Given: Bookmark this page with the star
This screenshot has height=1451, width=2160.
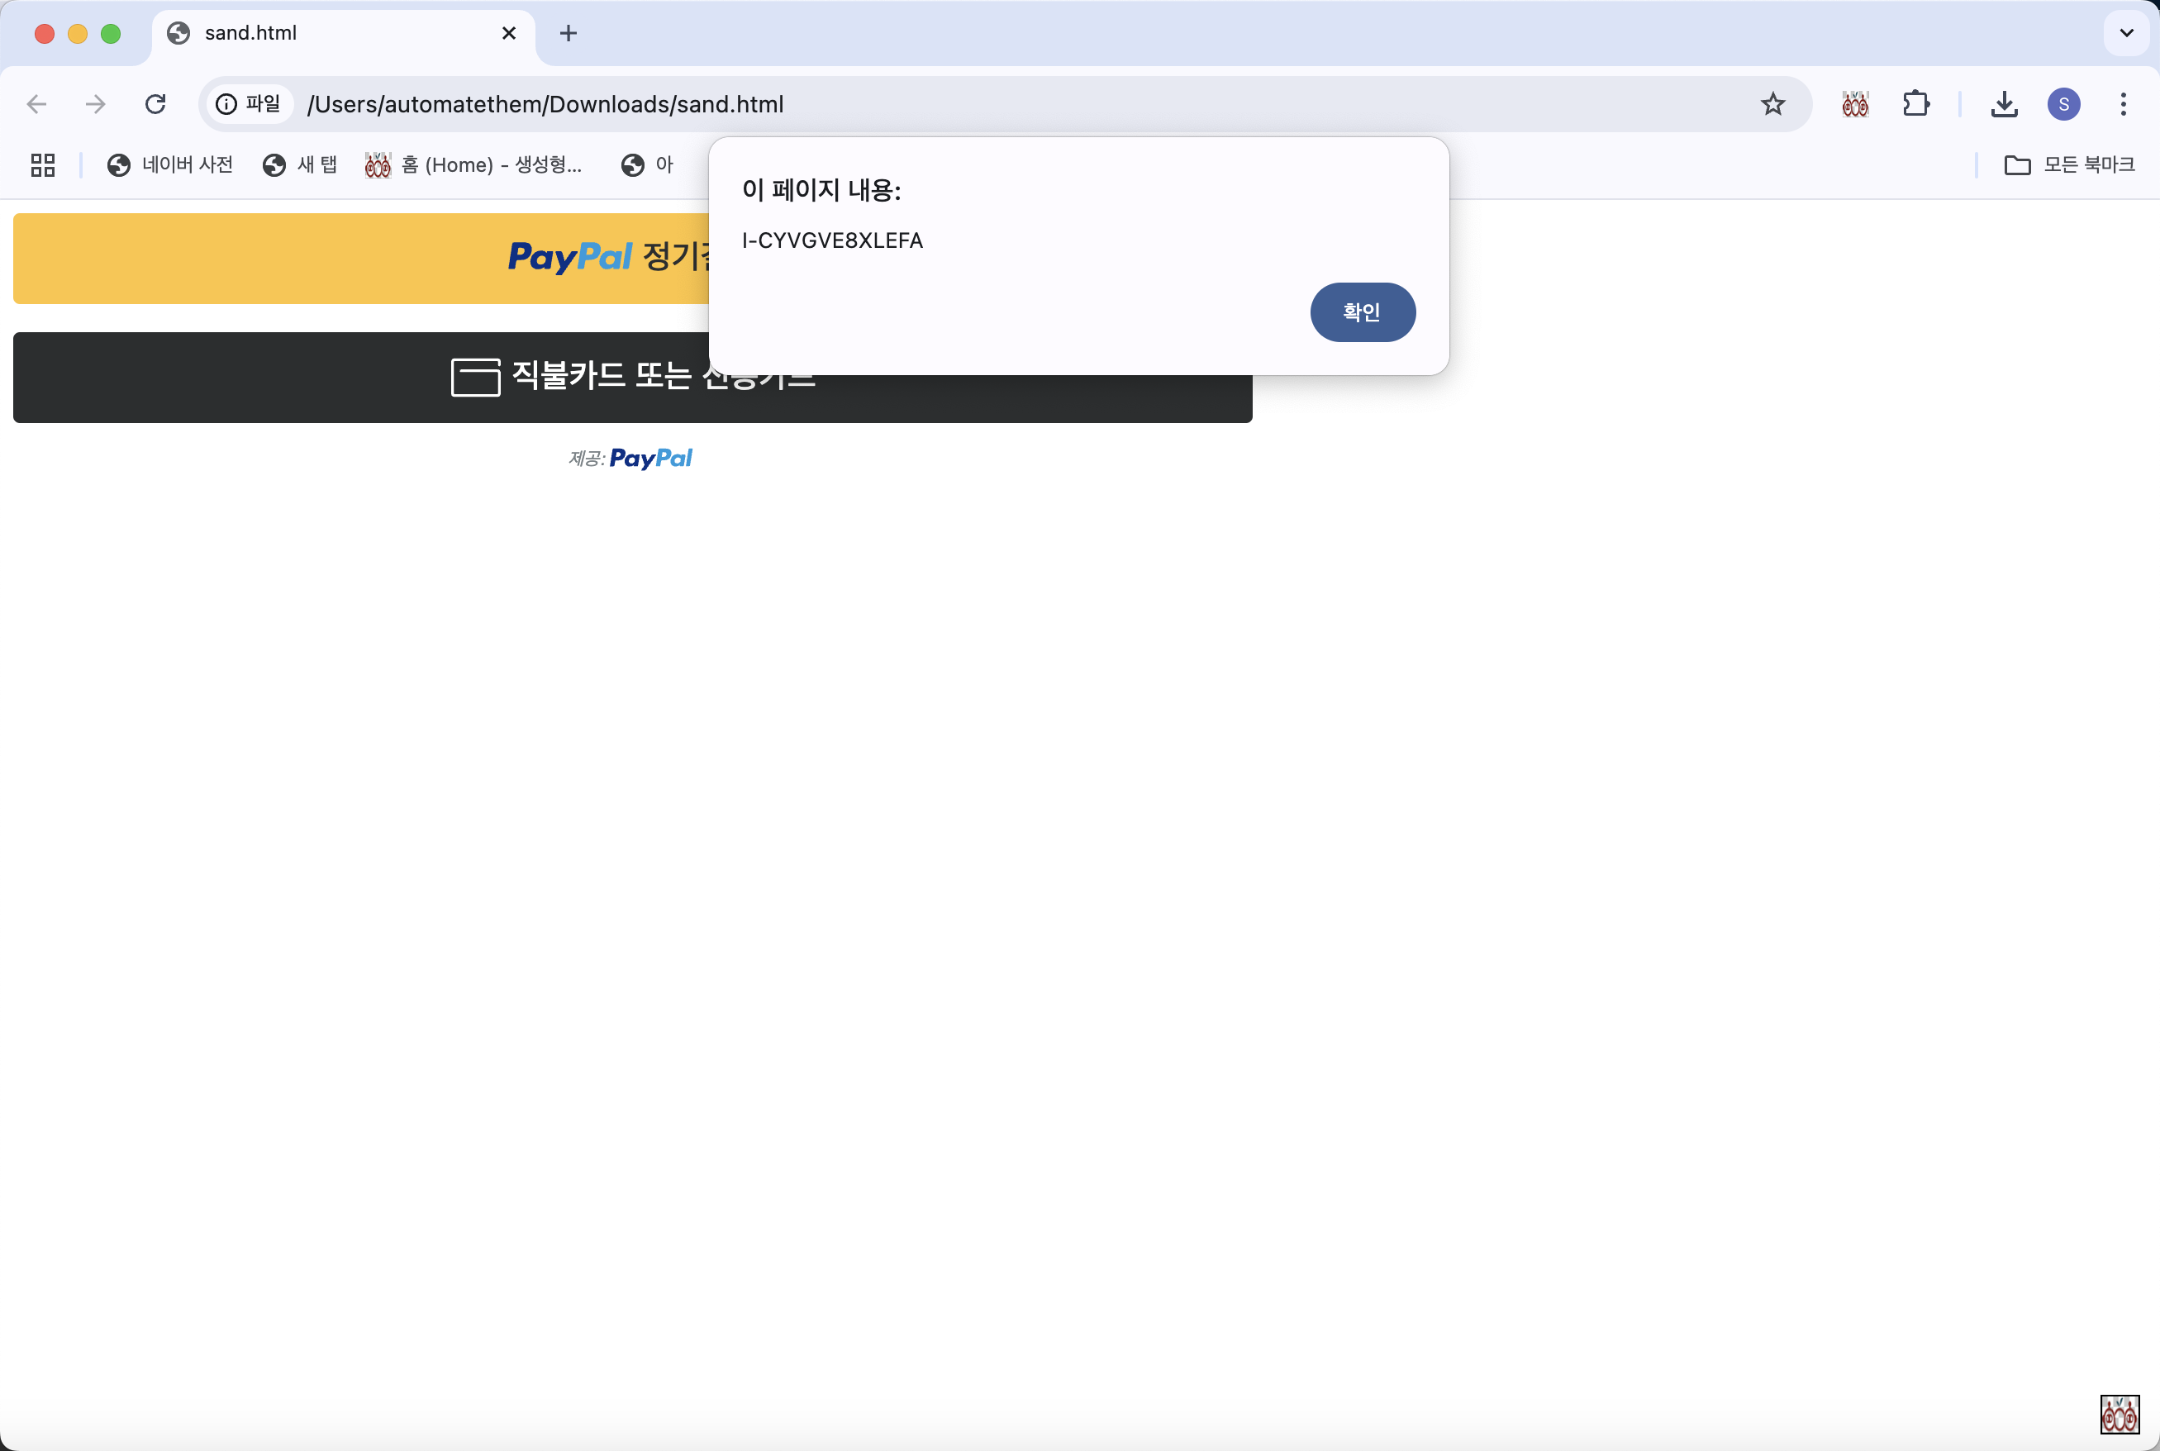Looking at the screenshot, I should click(x=1772, y=103).
